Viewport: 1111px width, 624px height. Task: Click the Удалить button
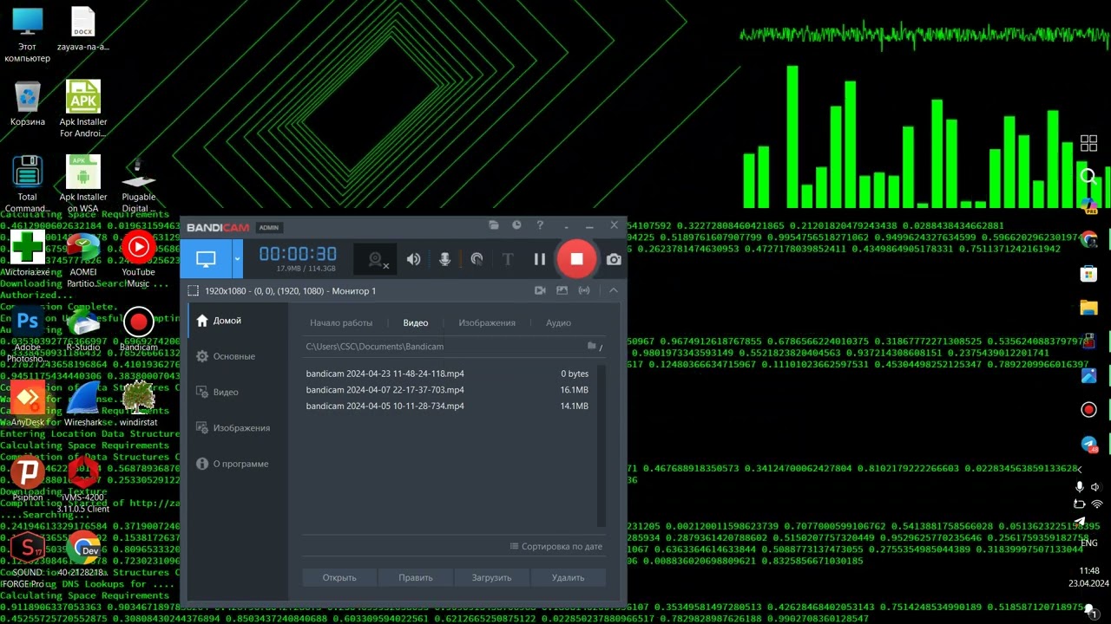(569, 577)
